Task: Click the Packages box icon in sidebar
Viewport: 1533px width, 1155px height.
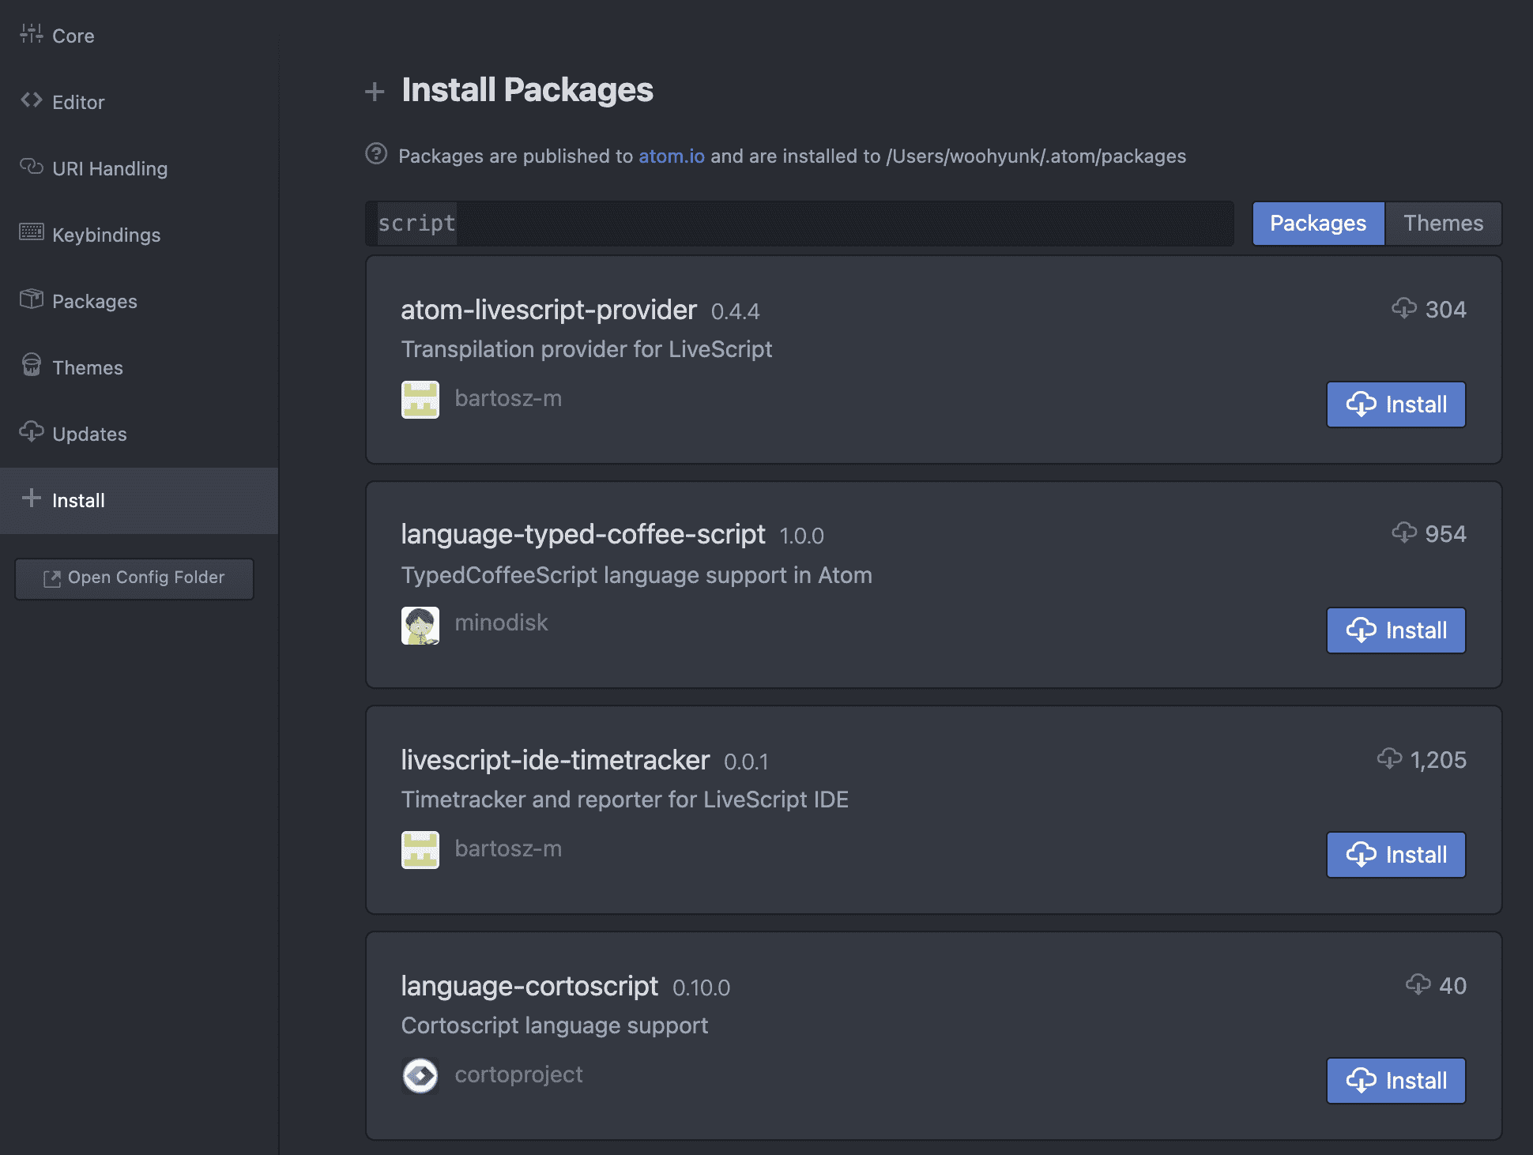Action: click(x=32, y=299)
